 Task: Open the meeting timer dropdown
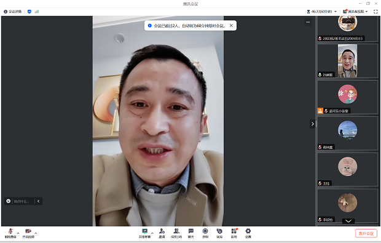pyautogui.click(x=322, y=12)
